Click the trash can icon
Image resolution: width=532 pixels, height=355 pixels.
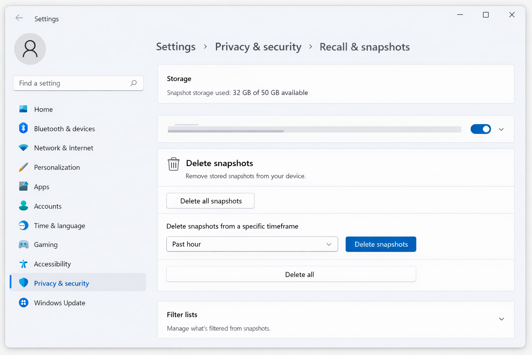coord(174,164)
